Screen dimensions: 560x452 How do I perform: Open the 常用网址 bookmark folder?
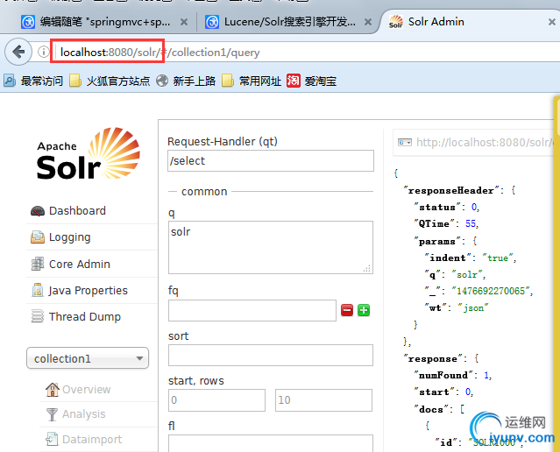pos(252,81)
